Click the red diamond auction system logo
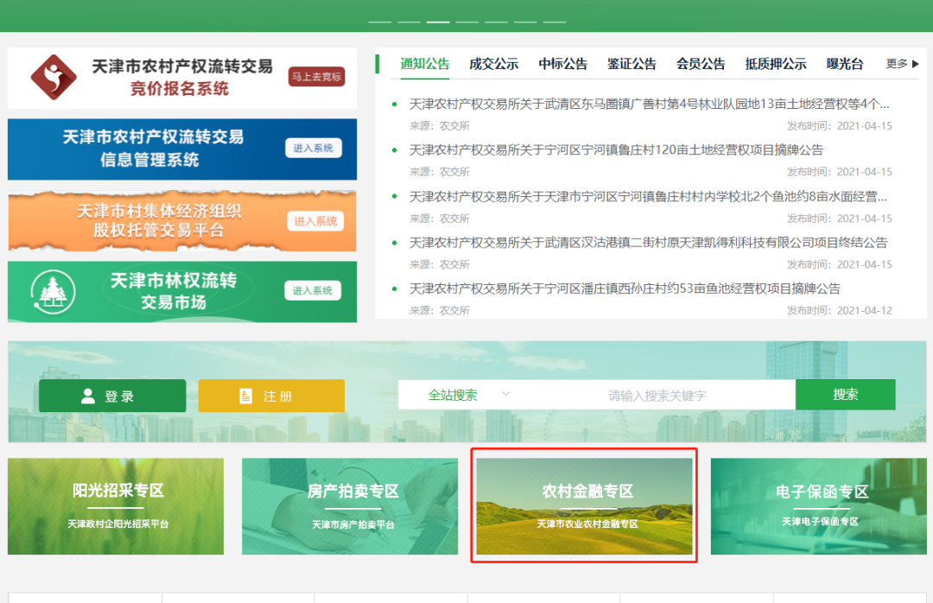 [x=54, y=78]
